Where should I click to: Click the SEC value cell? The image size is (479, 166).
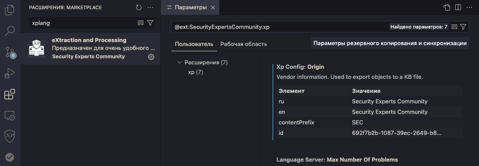pos(357,123)
